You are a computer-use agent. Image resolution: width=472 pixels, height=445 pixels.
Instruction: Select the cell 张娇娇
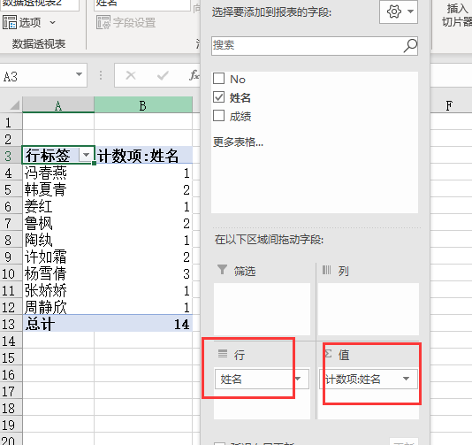[58, 291]
